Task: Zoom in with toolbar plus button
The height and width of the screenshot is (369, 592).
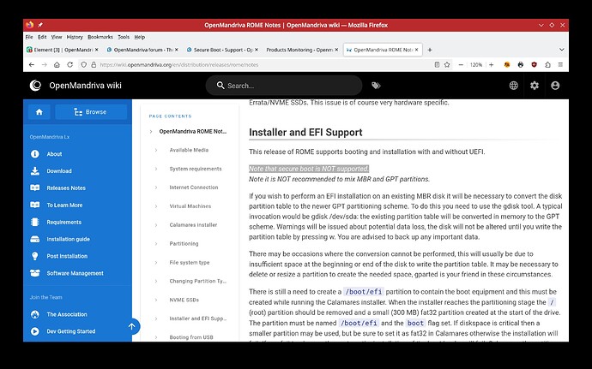Action: click(x=492, y=65)
